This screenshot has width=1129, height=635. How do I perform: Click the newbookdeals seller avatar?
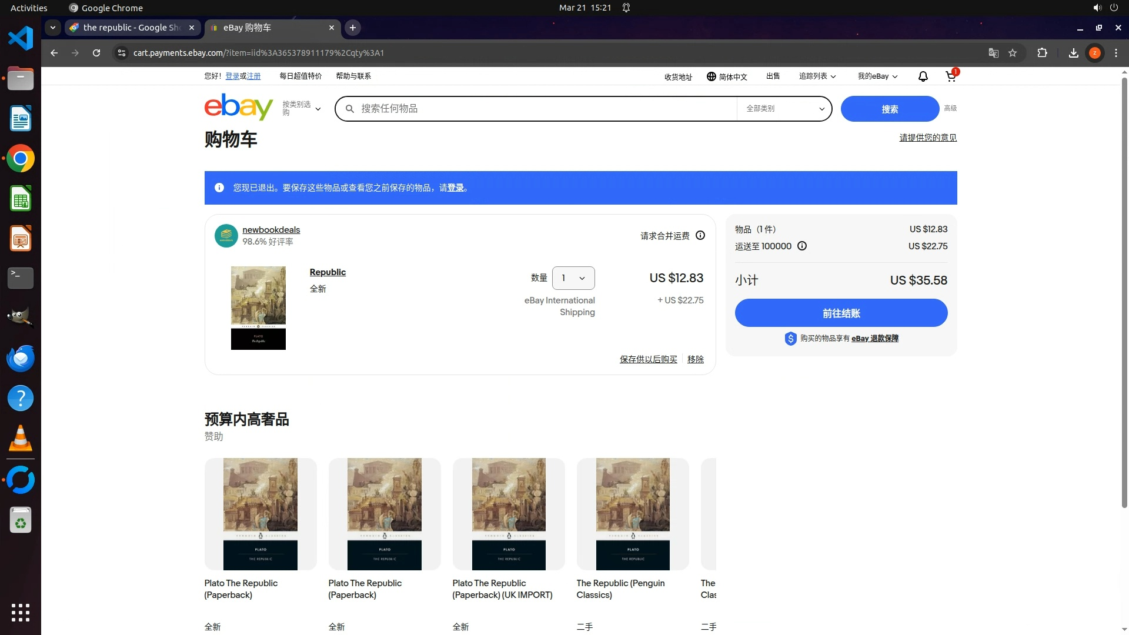click(x=226, y=236)
